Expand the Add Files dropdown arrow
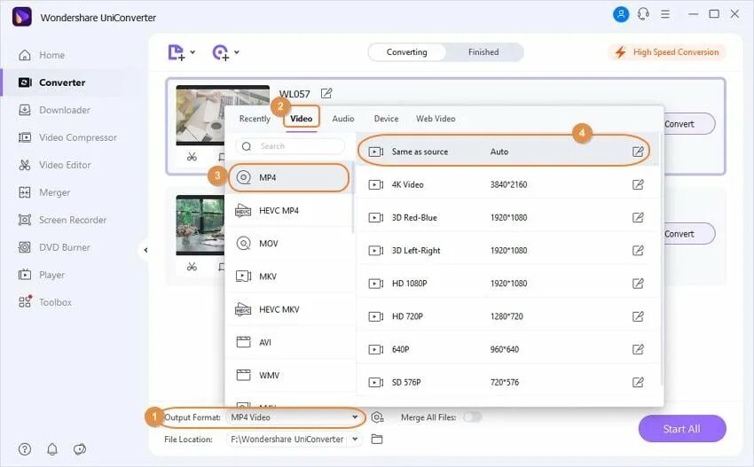Image resolution: width=754 pixels, height=467 pixels. (x=192, y=52)
